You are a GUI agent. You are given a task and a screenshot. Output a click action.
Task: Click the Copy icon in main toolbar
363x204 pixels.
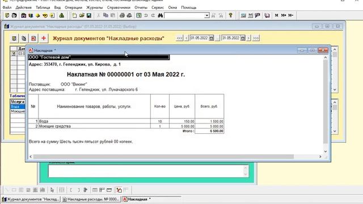pos(106,15)
